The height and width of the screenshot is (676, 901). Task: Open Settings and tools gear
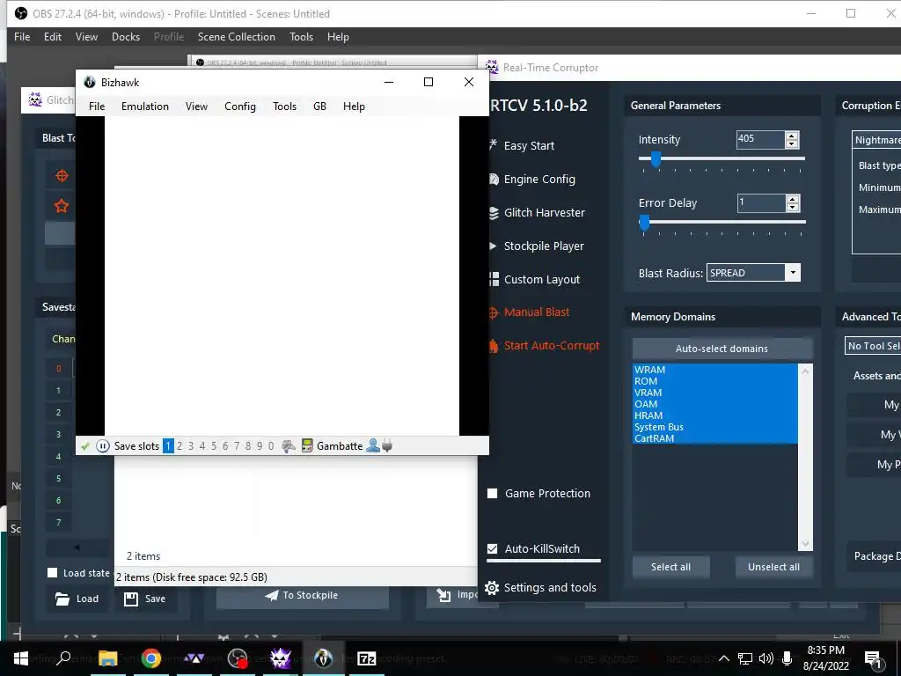tap(492, 587)
